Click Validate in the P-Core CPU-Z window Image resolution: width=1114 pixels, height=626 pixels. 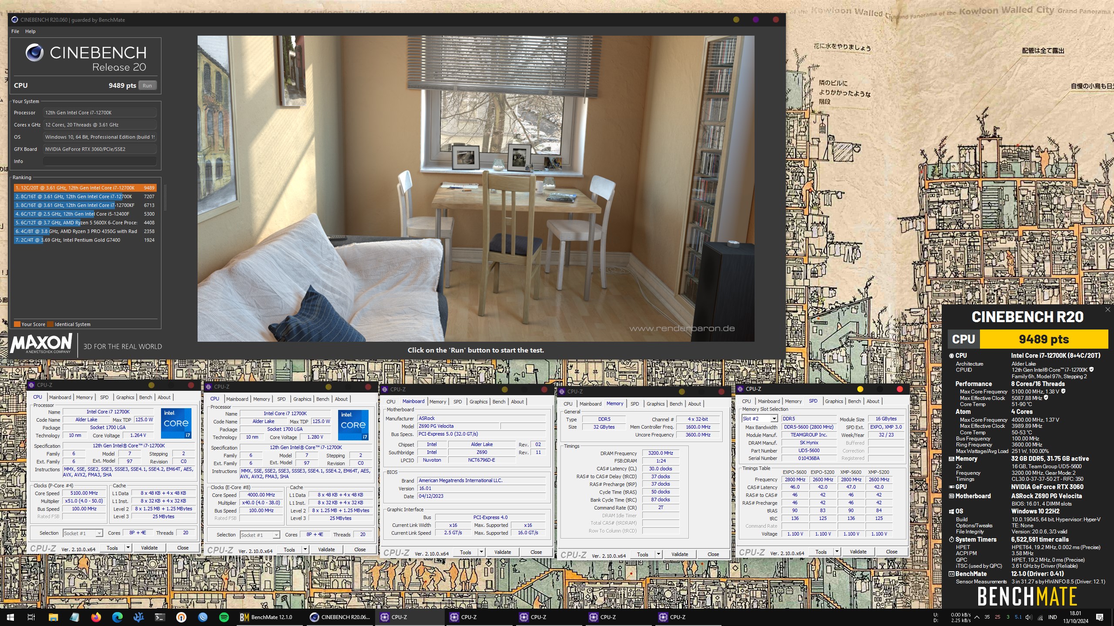(149, 548)
